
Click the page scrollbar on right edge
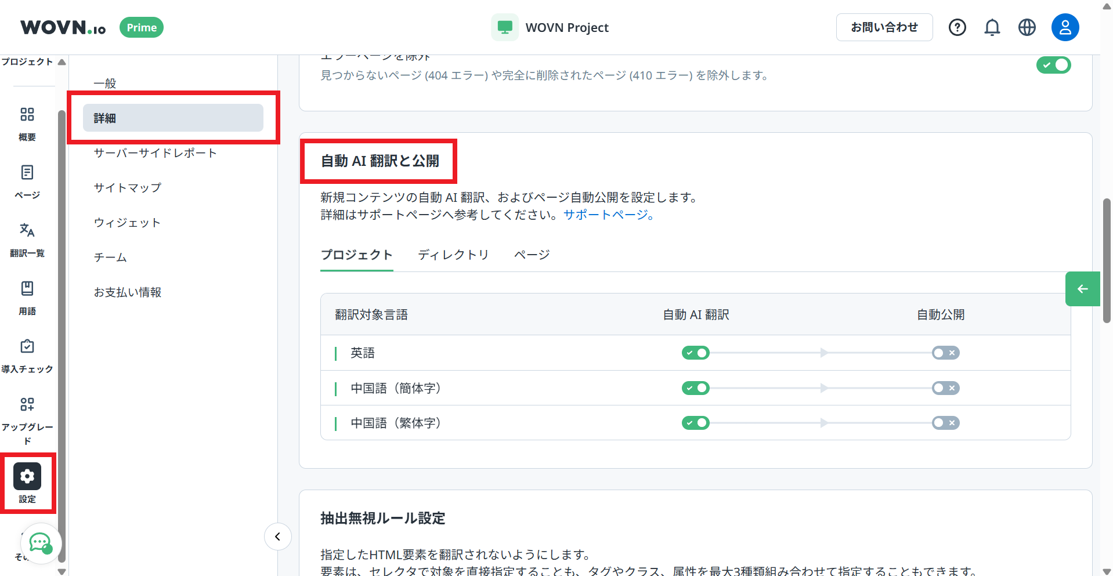(x=1105, y=260)
